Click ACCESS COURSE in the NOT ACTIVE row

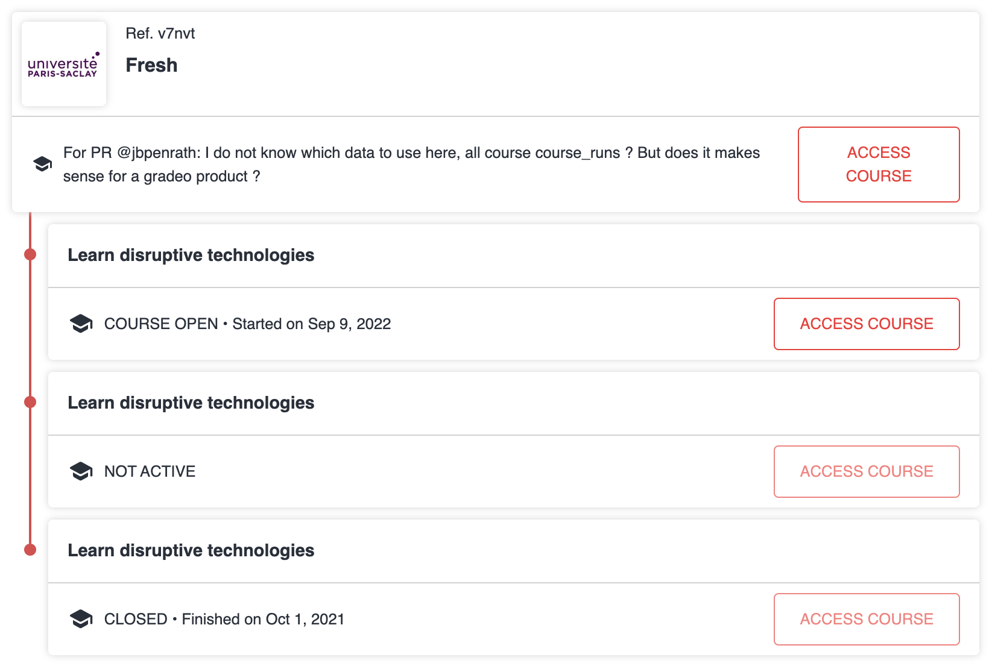(x=867, y=471)
